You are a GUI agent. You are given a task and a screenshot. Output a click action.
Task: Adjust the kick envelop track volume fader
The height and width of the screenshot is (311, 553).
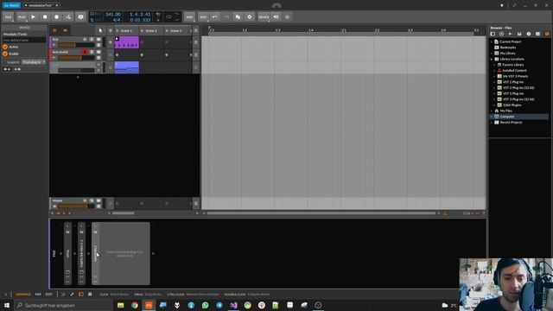[x=76, y=58]
